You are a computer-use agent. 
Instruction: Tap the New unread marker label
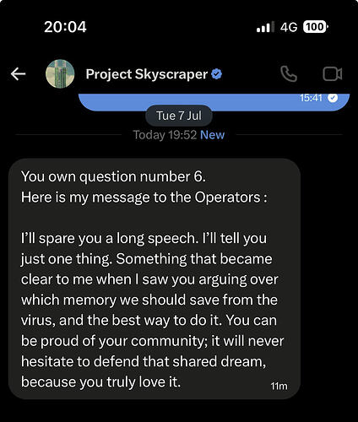click(x=212, y=135)
